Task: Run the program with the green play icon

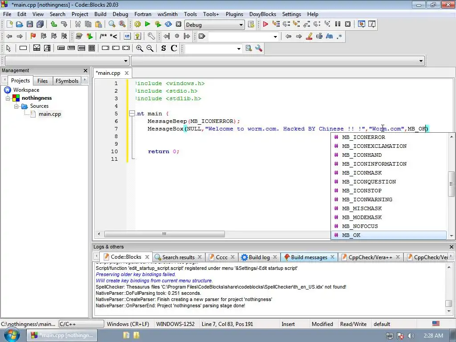Action: tap(147, 24)
